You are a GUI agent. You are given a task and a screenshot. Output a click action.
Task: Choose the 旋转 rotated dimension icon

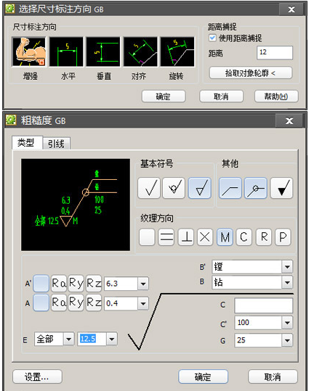tap(177, 52)
